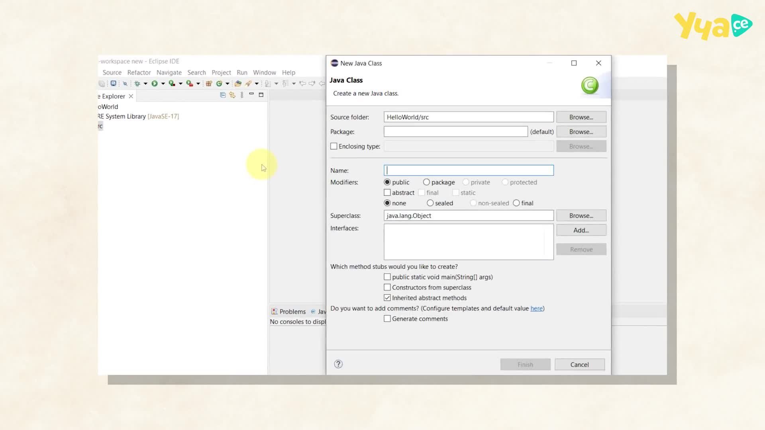The width and height of the screenshot is (765, 430).
Task: Focus the class Name input field
Action: 469,170
